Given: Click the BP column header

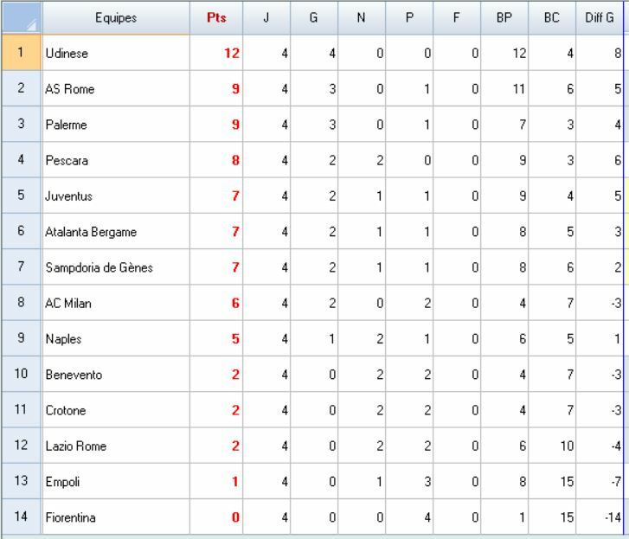Looking at the screenshot, I should [x=504, y=17].
